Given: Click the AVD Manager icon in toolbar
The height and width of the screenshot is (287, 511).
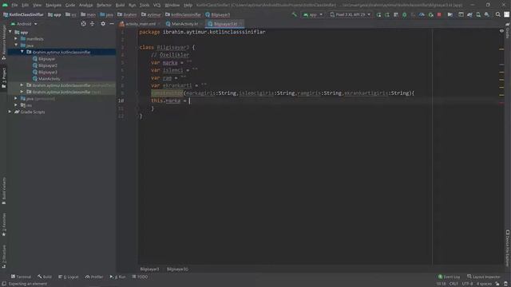Looking at the screenshot, I should click(478, 14).
